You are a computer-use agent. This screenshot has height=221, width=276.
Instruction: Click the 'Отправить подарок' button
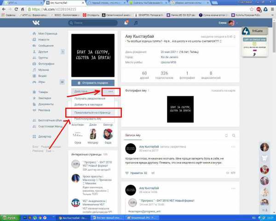pyautogui.click(x=93, y=83)
